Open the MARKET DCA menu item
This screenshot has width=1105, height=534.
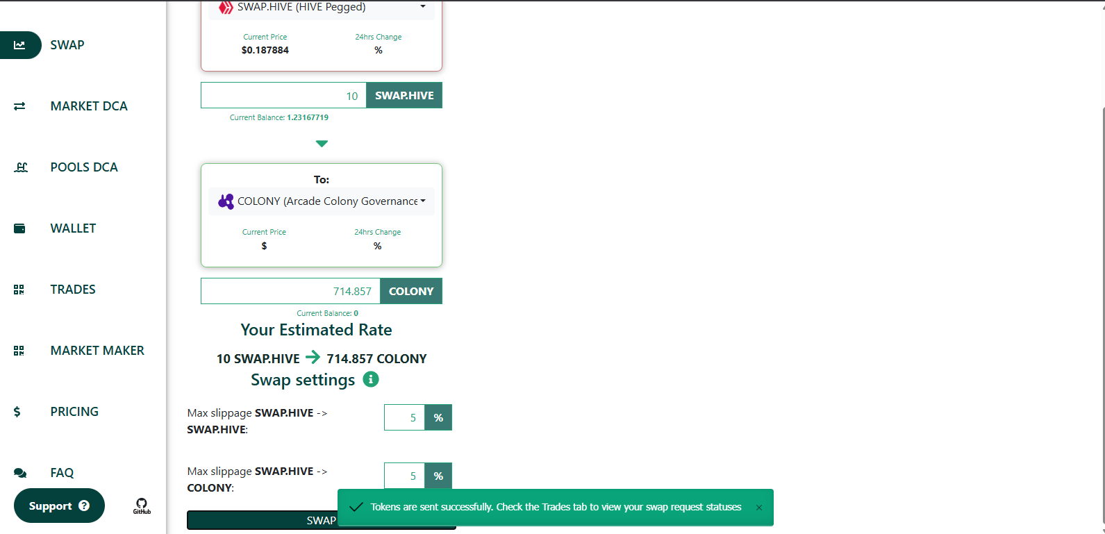pos(89,106)
